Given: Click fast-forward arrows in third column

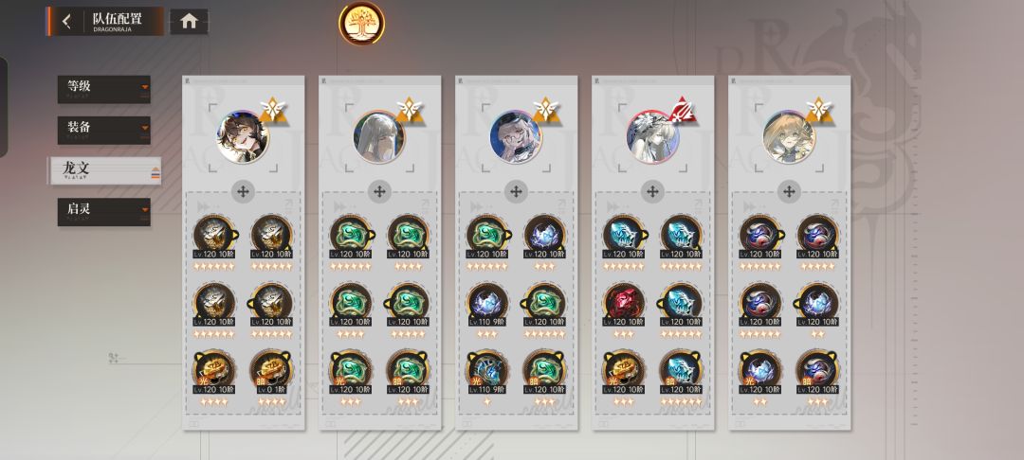Looking at the screenshot, I should coord(478,206).
